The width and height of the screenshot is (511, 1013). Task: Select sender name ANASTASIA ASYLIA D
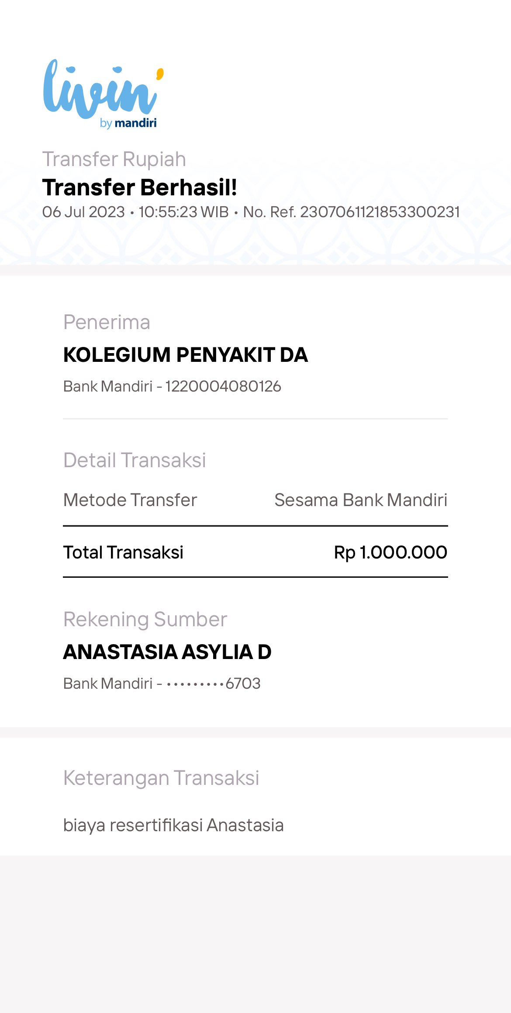tap(167, 652)
